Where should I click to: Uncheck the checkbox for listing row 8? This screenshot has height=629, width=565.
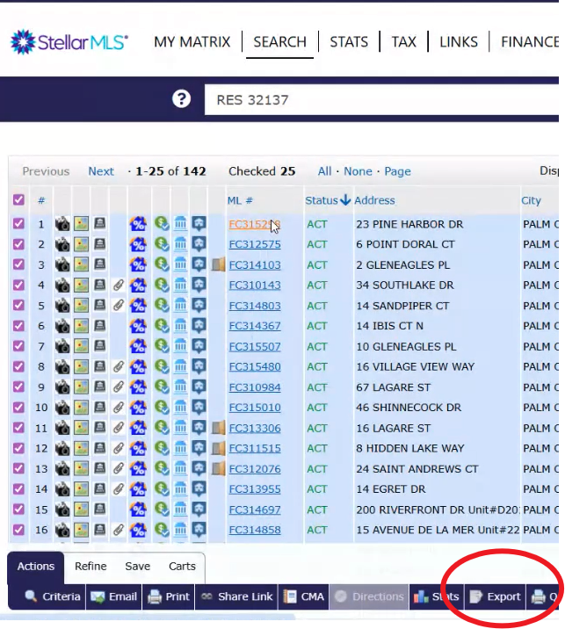18,366
